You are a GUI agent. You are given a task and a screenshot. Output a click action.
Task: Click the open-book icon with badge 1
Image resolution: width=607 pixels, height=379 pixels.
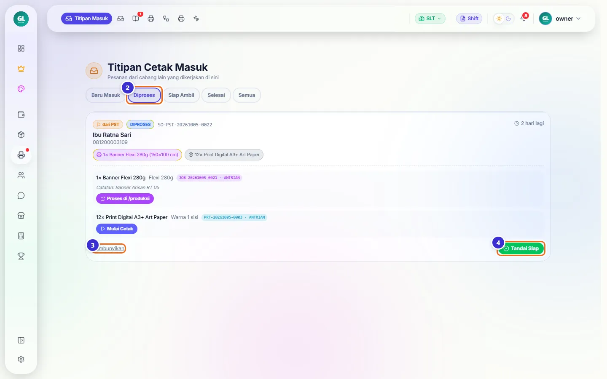136,19
